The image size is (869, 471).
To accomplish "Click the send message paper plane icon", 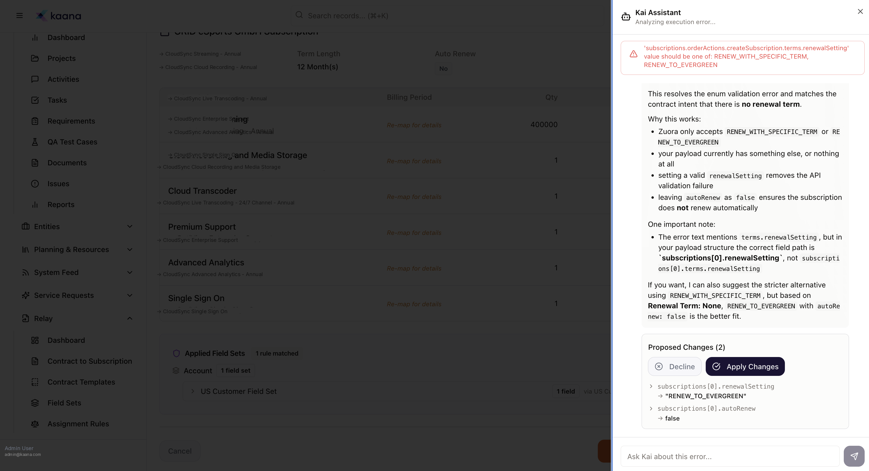I will 854,456.
